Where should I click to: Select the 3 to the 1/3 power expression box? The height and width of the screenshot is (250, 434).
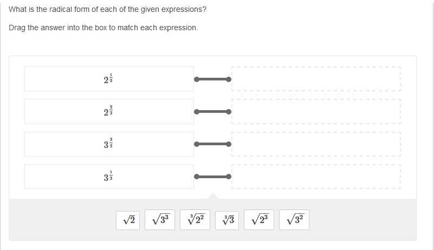click(x=109, y=177)
